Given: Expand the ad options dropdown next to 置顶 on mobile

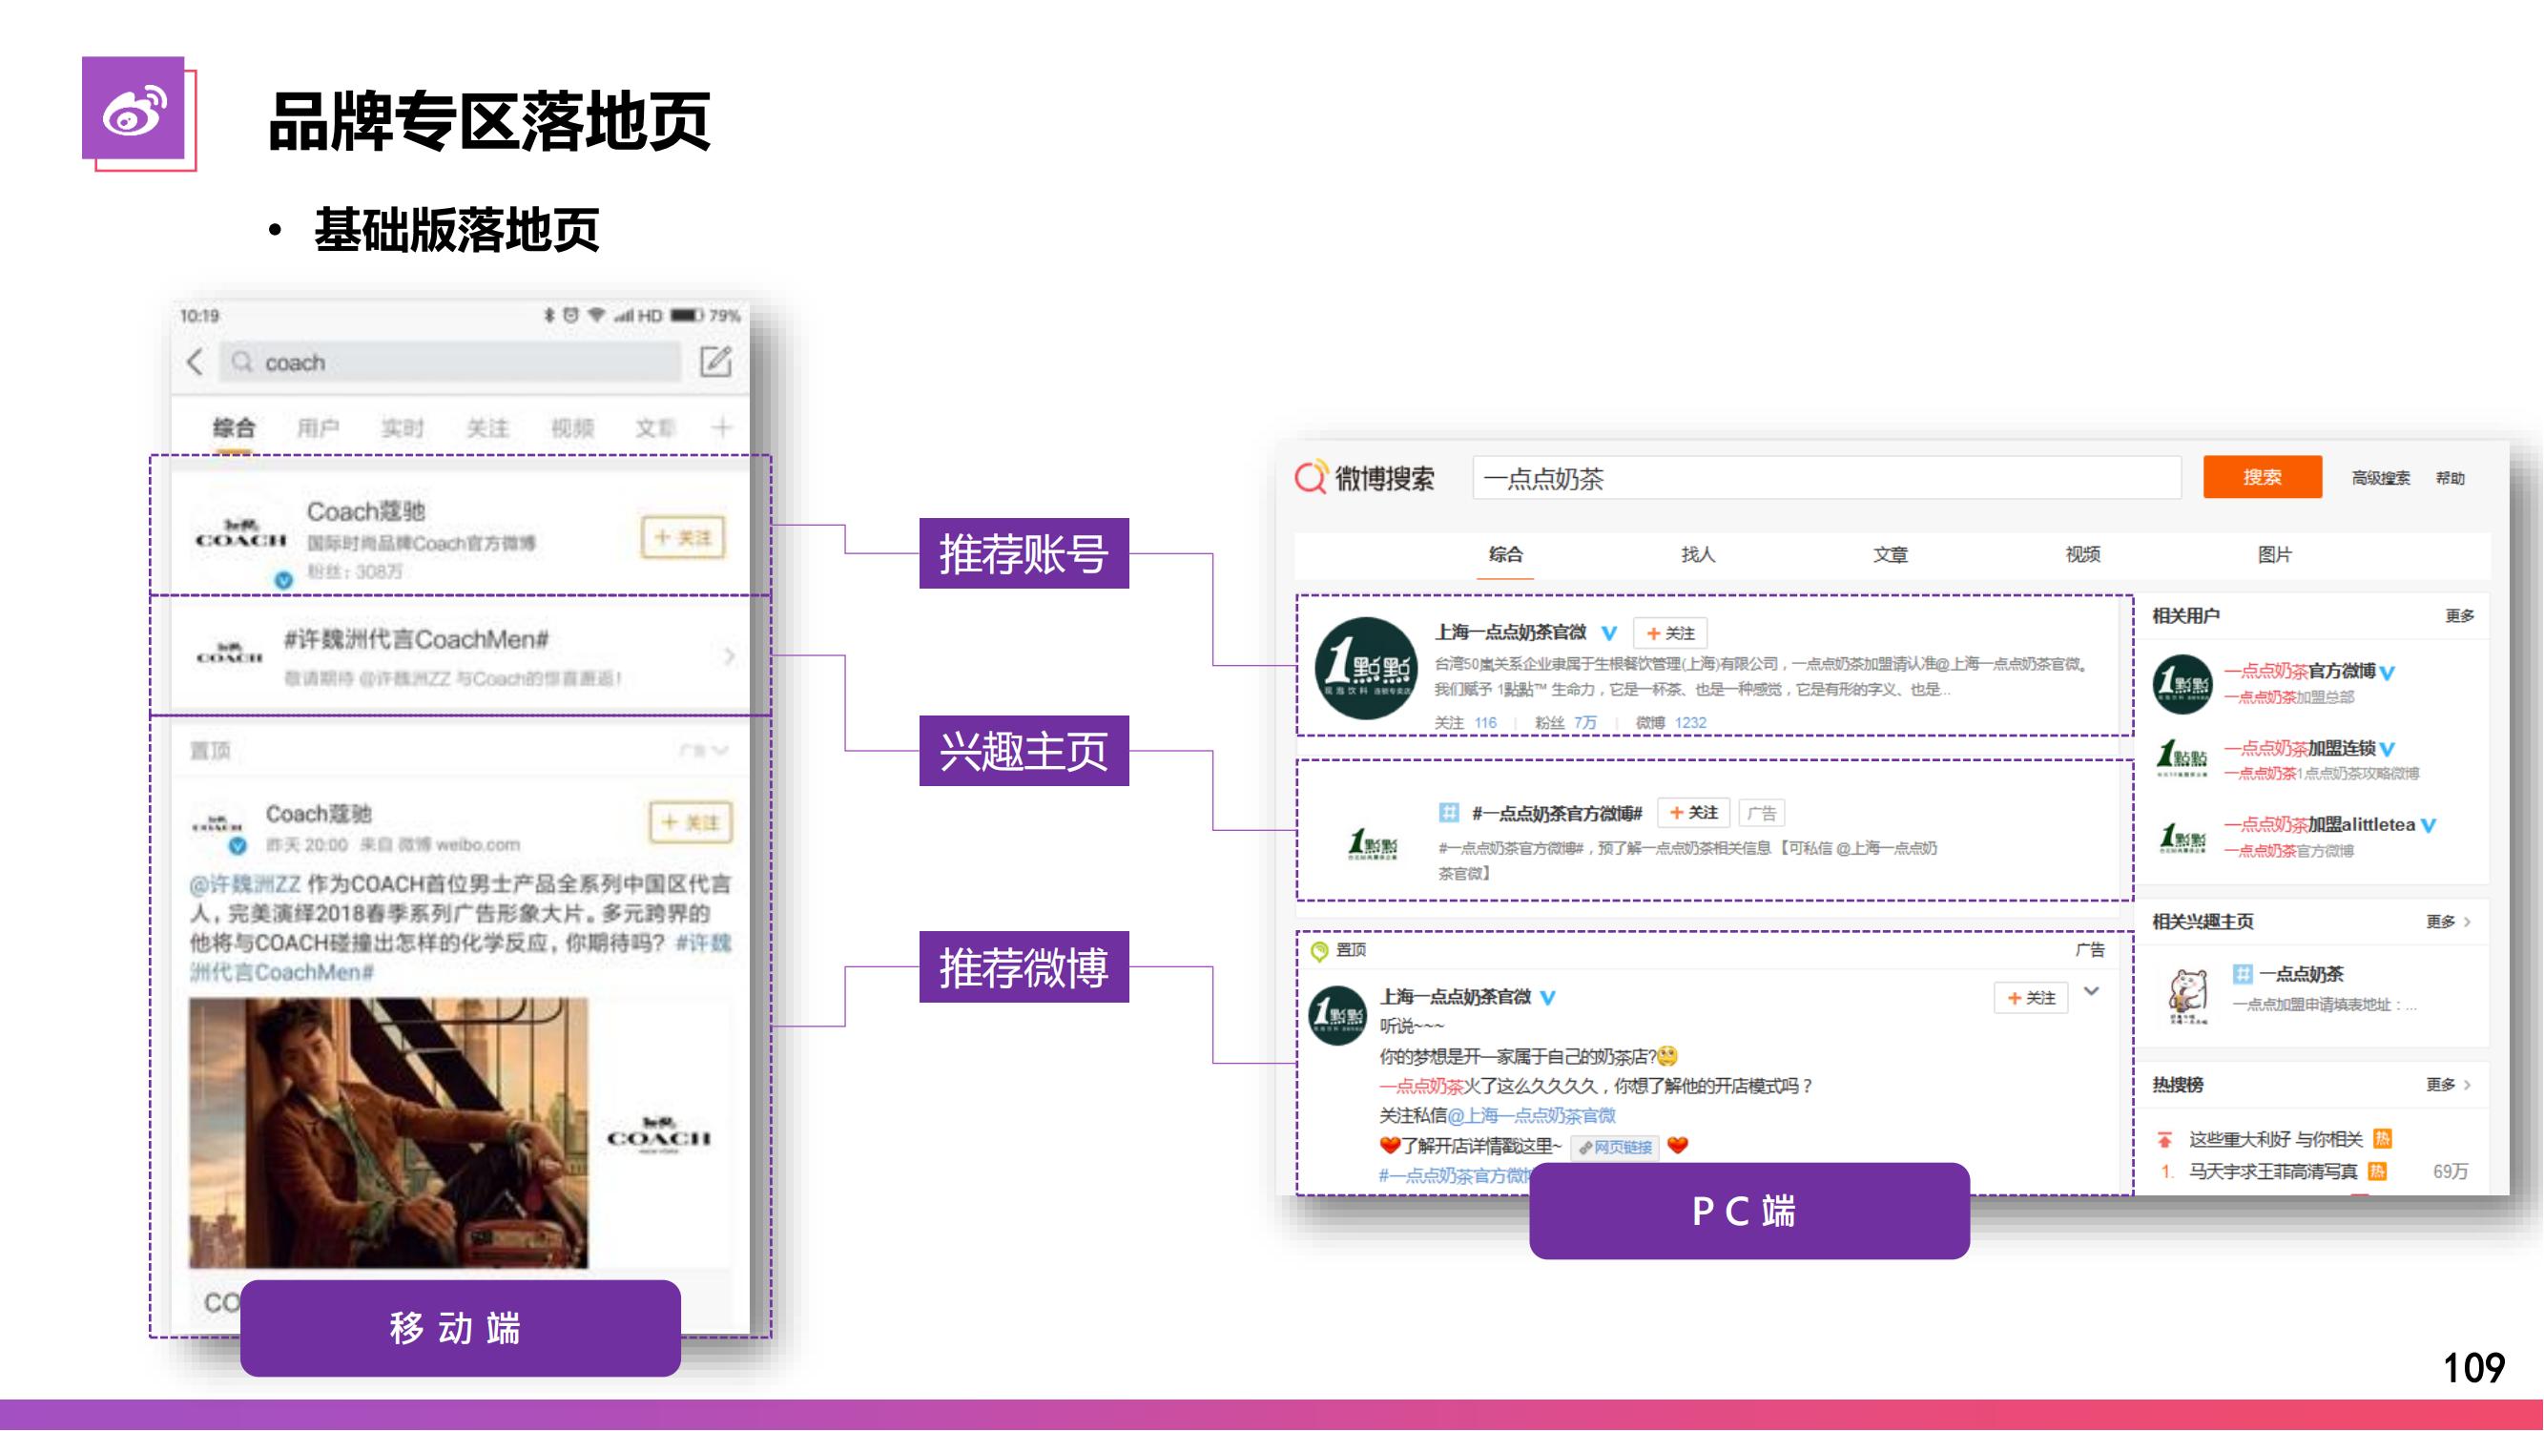Looking at the screenshot, I should tap(705, 751).
